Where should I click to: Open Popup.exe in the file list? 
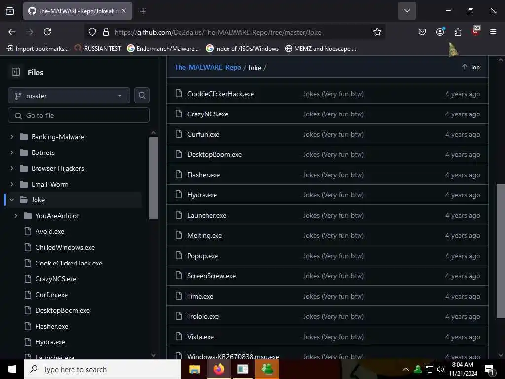(x=203, y=256)
